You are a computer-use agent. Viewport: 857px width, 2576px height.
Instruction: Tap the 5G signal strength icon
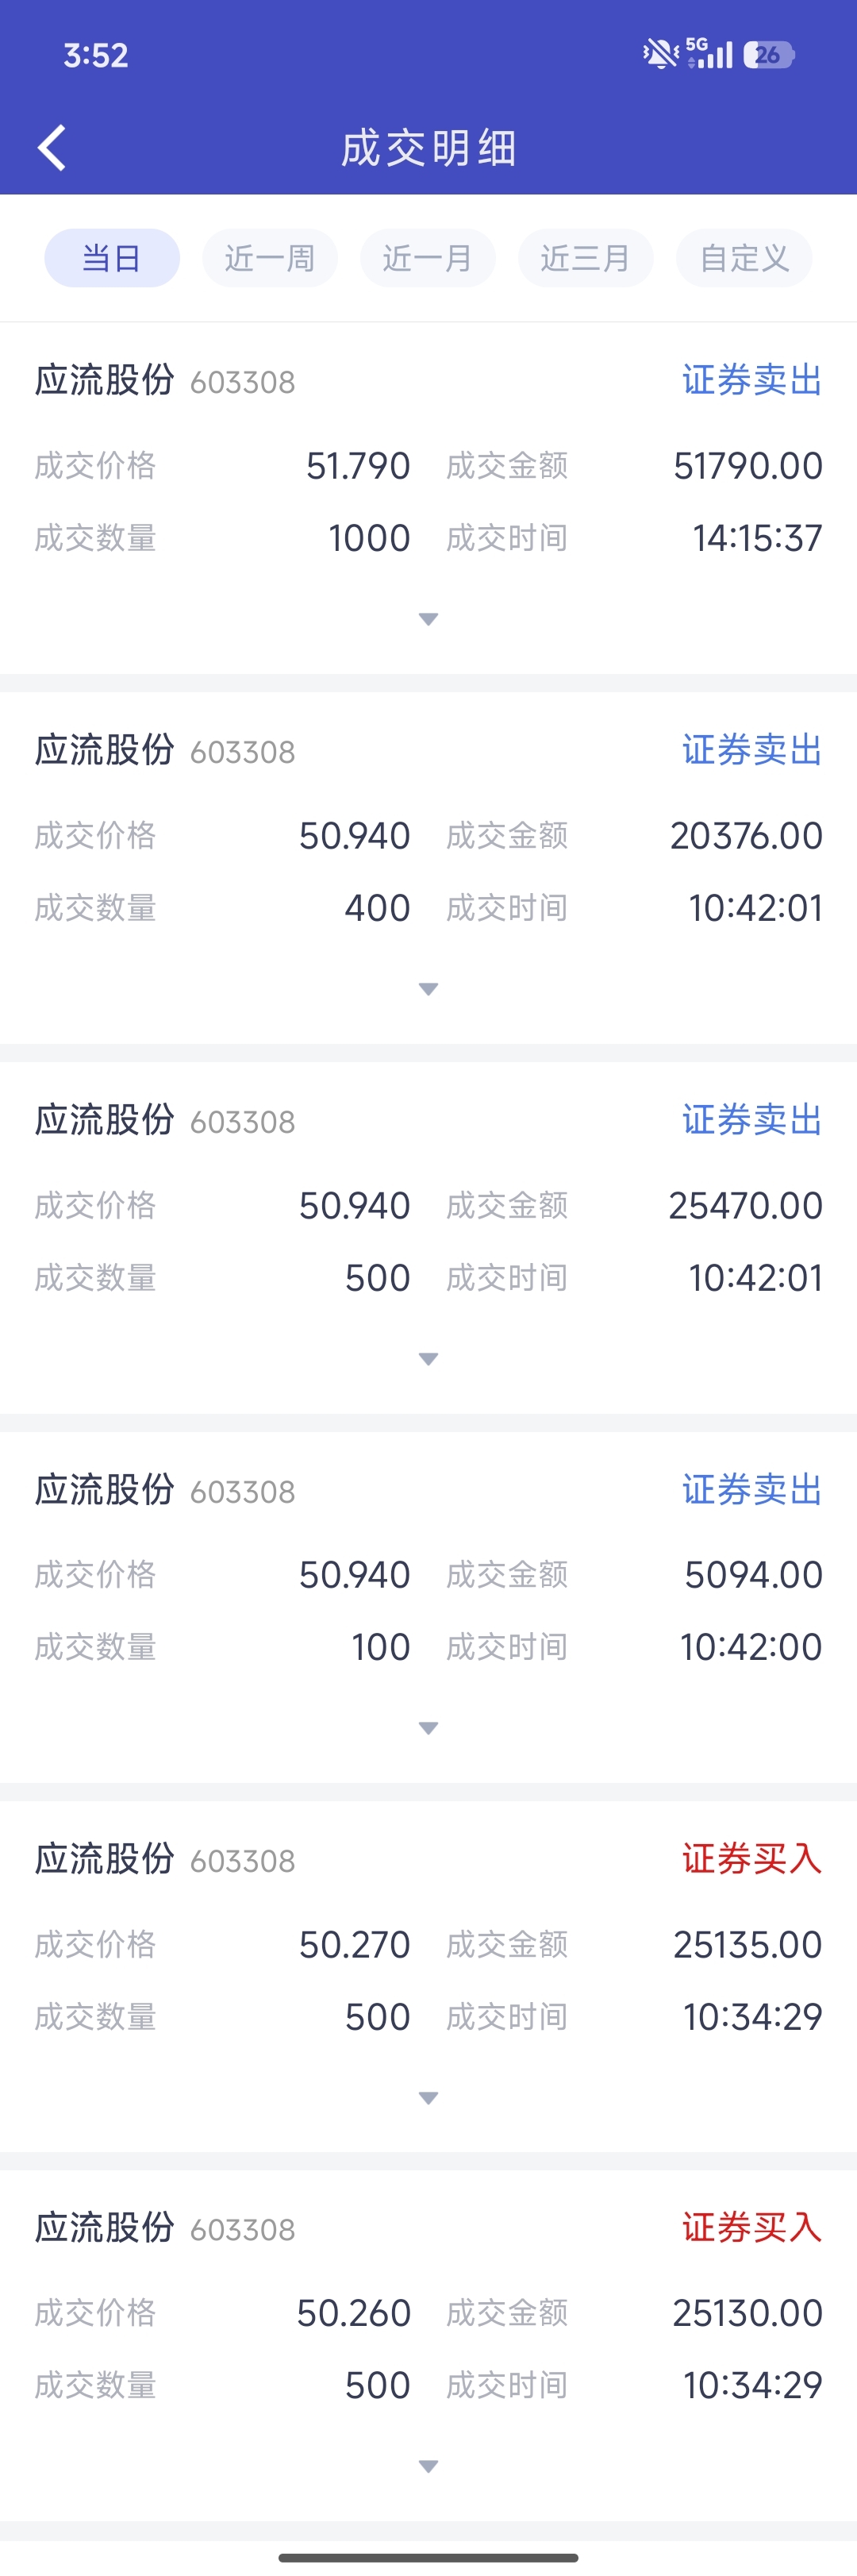click(x=710, y=54)
